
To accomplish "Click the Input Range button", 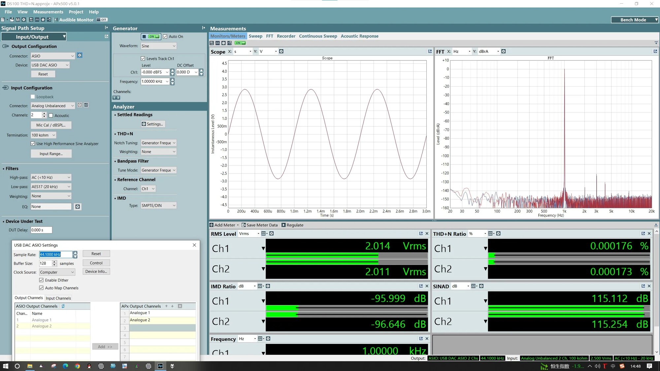I will click(x=51, y=154).
